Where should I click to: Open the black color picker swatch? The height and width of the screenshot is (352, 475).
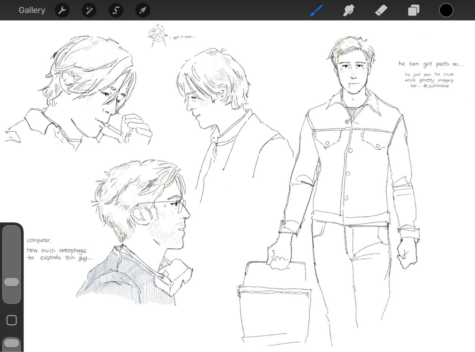pos(446,10)
